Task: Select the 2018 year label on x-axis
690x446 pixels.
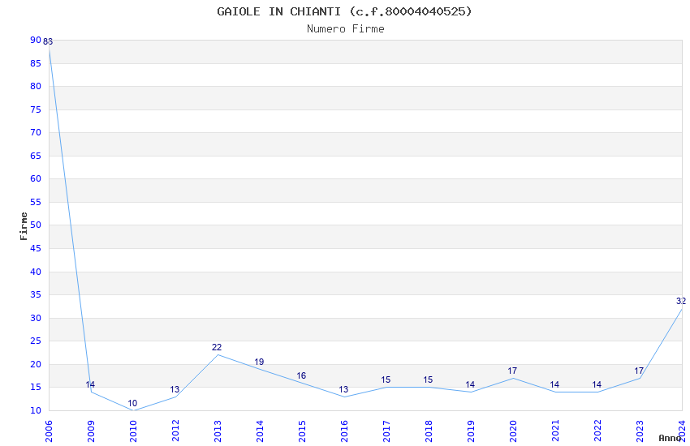Action: pyautogui.click(x=429, y=431)
